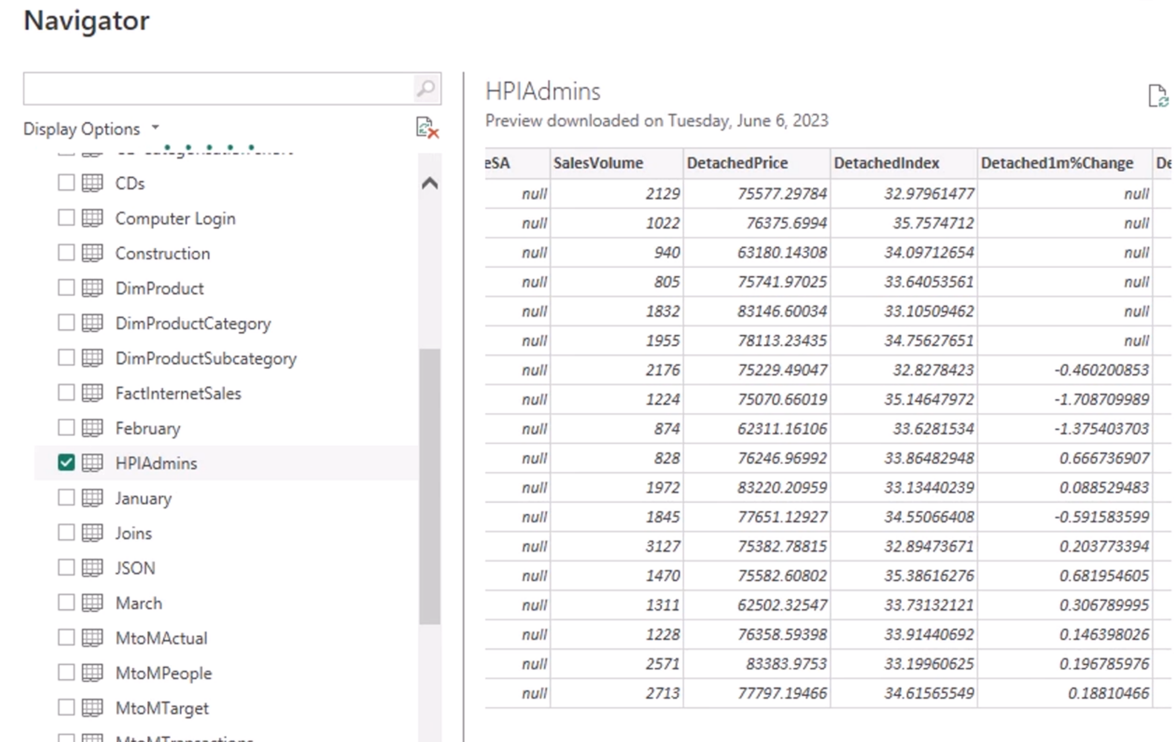Select the DetachedPrice column header
The height and width of the screenshot is (742, 1174).
(x=757, y=163)
